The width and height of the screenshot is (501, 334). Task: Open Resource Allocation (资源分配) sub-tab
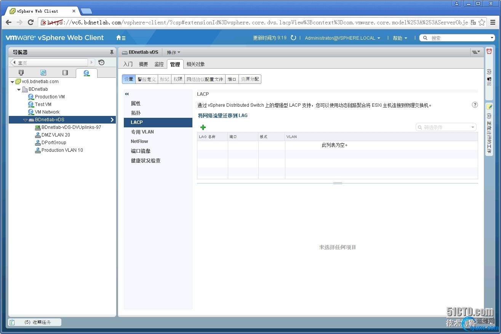tap(250, 79)
